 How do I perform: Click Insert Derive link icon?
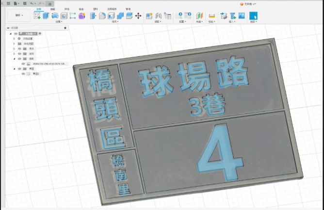pos(224,16)
